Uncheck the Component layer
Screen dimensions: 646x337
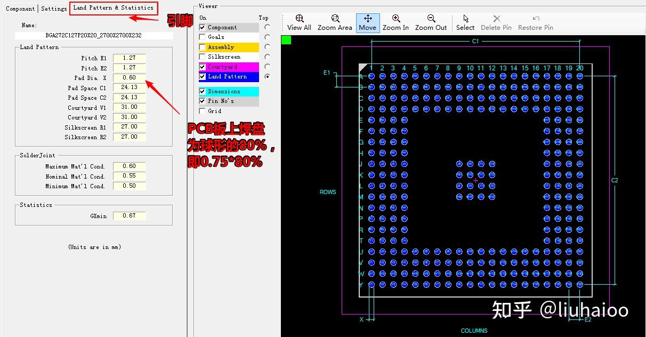click(202, 27)
